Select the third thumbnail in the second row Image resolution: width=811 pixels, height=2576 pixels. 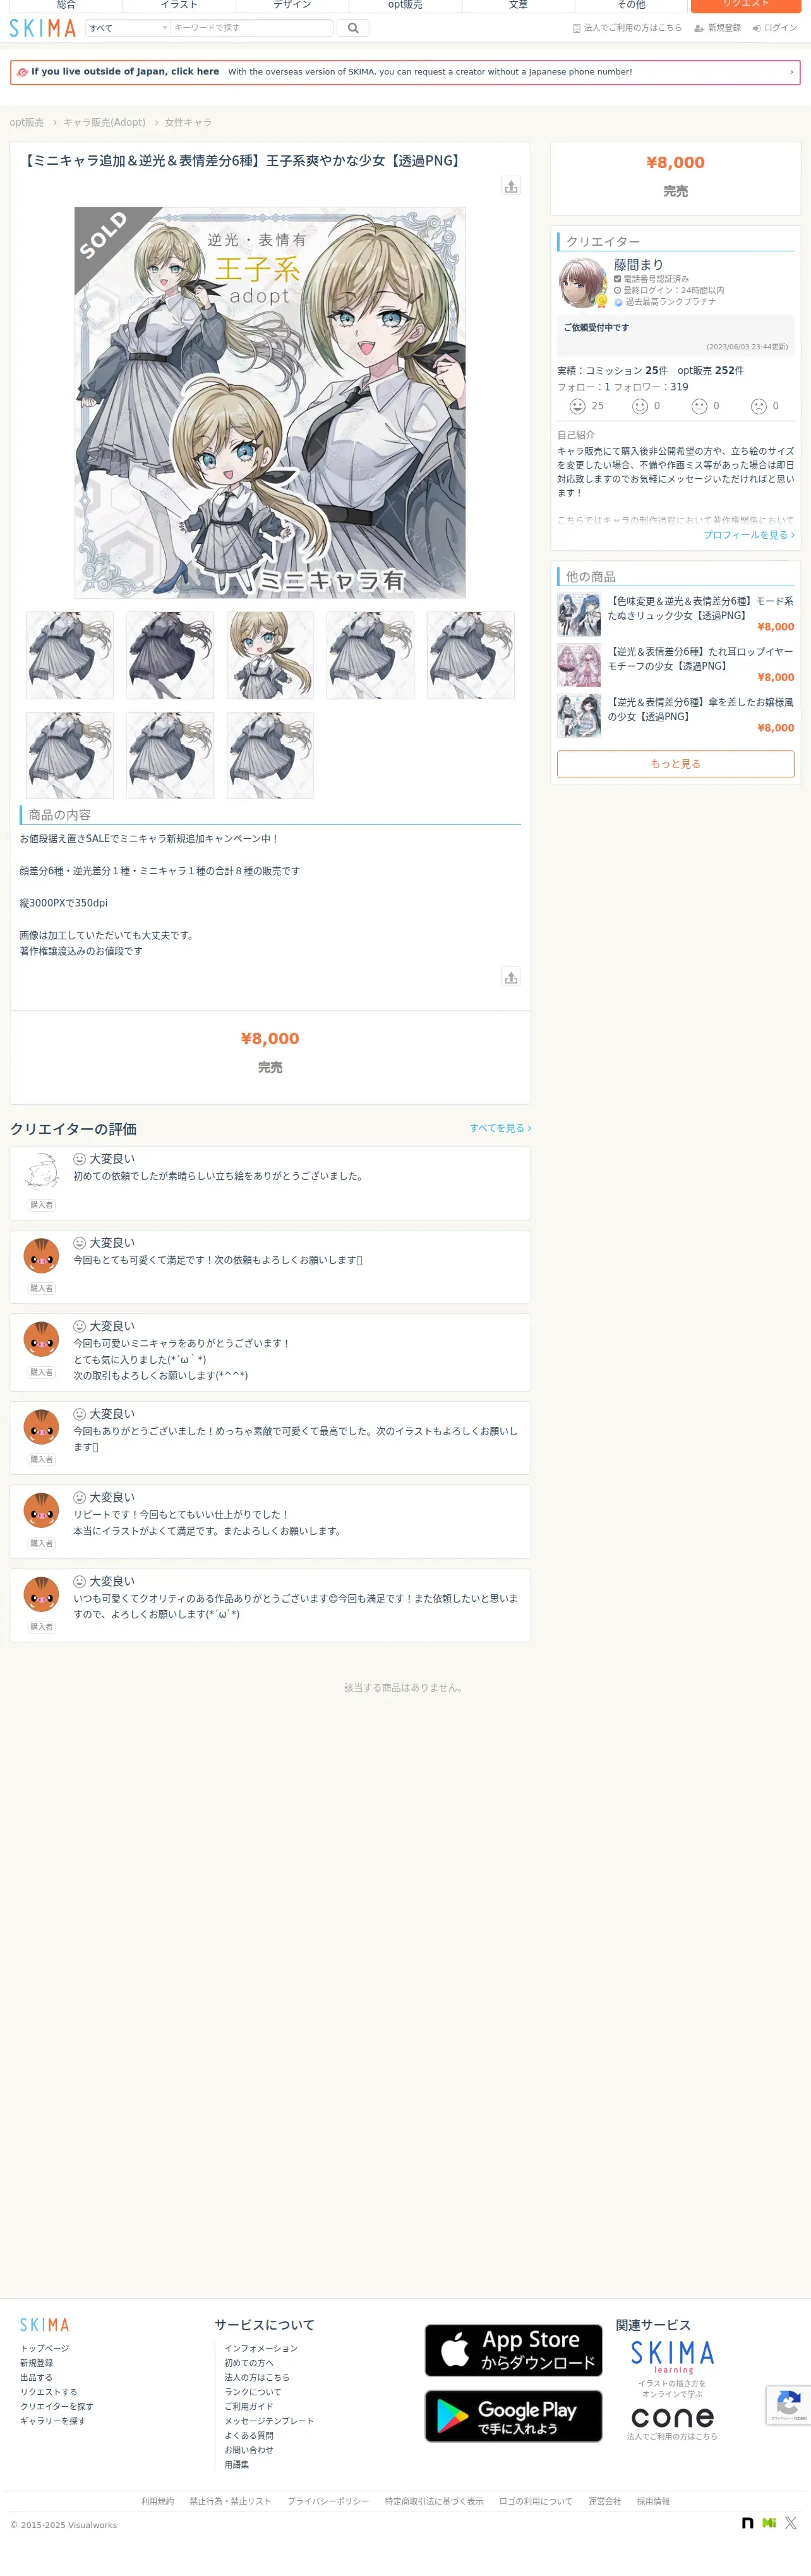[x=270, y=755]
